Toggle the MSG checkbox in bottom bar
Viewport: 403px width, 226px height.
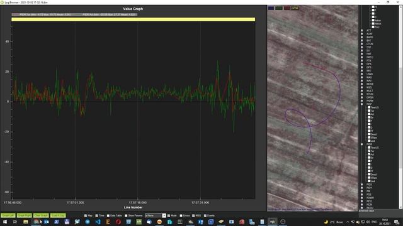193,215
